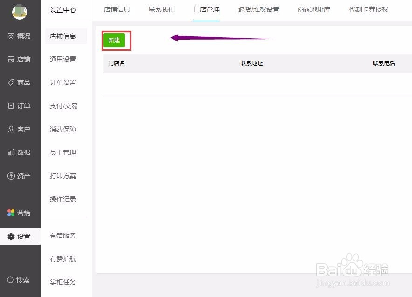This screenshot has width=412, height=297.
Task: Click the 设置 gear icon
Action: point(11,236)
